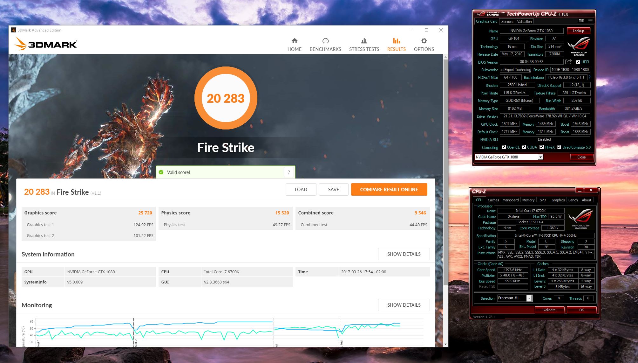638x363 pixels.
Task: Click Compare Result Online button
Action: [x=389, y=189]
